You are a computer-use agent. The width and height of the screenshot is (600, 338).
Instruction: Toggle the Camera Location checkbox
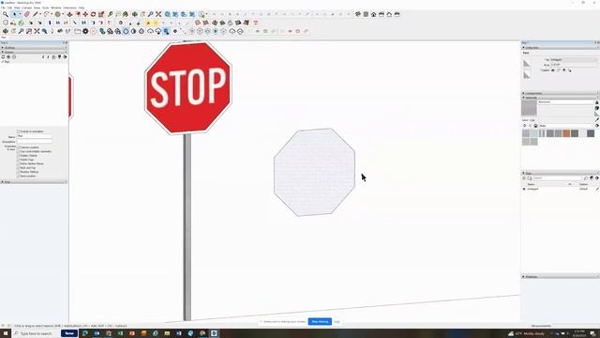[x=18, y=147]
